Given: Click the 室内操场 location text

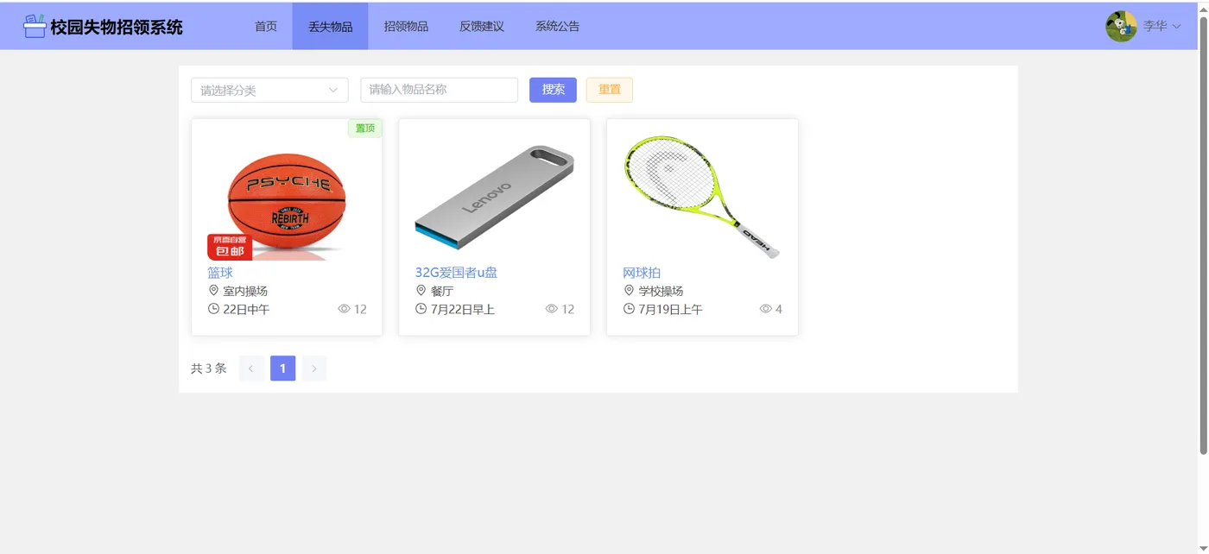Looking at the screenshot, I should pyautogui.click(x=245, y=292).
